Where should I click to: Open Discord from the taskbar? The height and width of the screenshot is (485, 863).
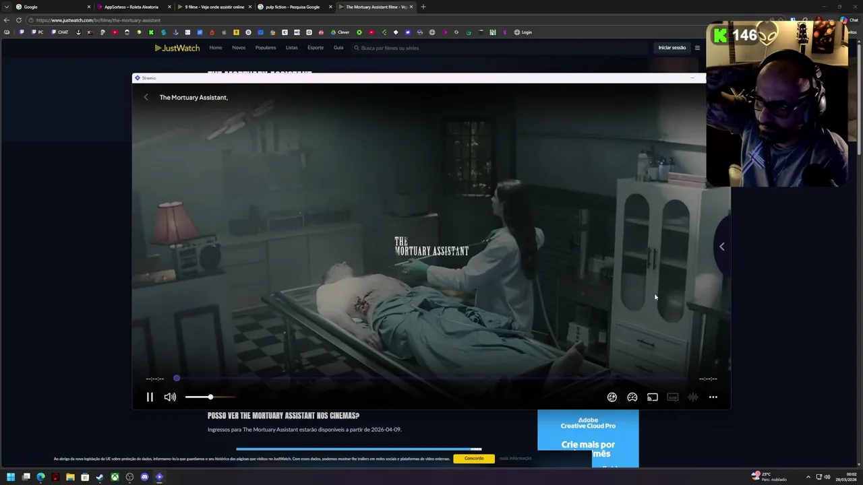pyautogui.click(x=144, y=477)
